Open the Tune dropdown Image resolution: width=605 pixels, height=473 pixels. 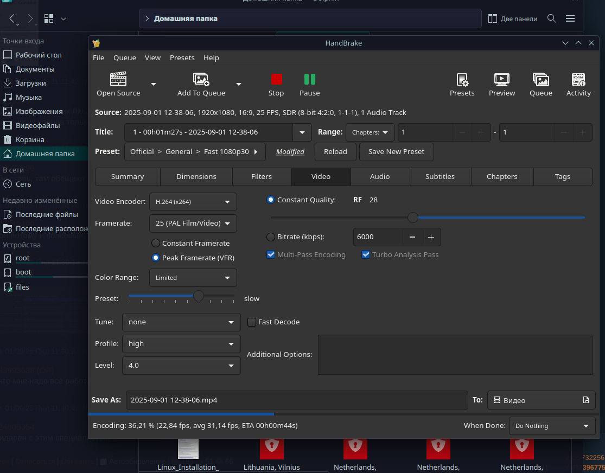[181, 322]
